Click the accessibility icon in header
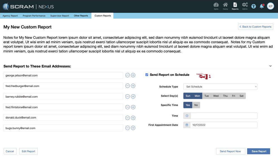 253,6
